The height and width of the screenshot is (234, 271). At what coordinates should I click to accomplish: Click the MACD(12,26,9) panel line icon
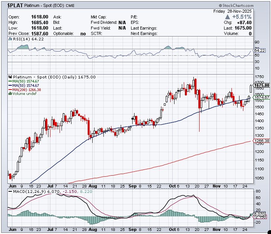pos(10,192)
